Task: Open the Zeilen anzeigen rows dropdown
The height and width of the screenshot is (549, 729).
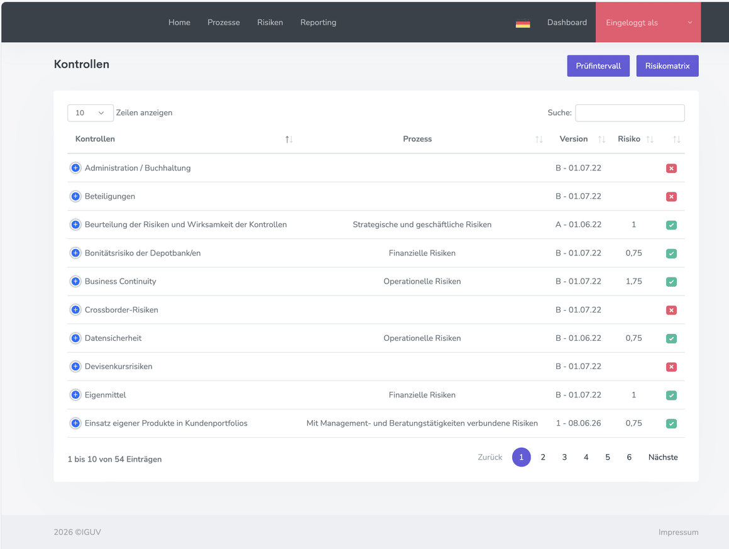Action: point(90,113)
